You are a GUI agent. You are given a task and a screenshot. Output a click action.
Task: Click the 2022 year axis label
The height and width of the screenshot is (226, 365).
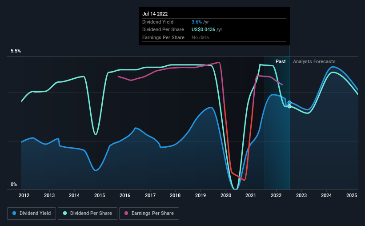click(276, 195)
